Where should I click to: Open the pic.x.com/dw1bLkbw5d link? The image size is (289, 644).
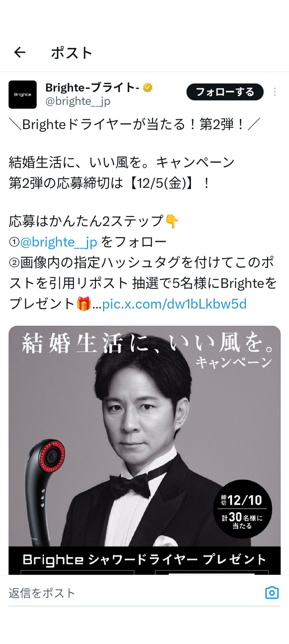click(174, 304)
